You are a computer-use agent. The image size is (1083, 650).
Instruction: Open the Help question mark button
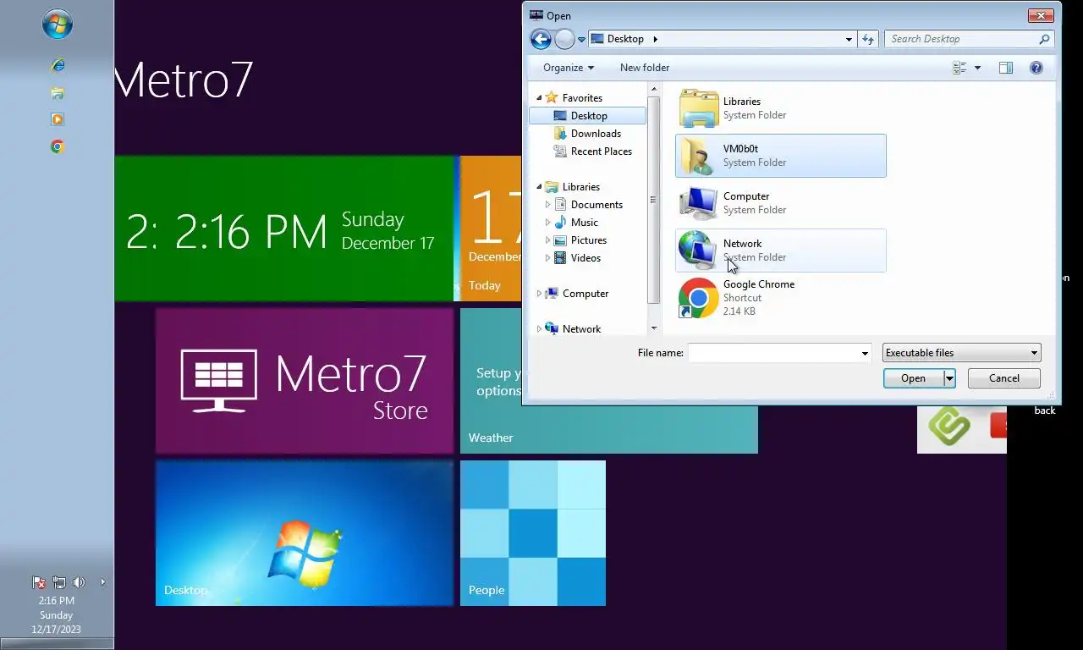1036,68
